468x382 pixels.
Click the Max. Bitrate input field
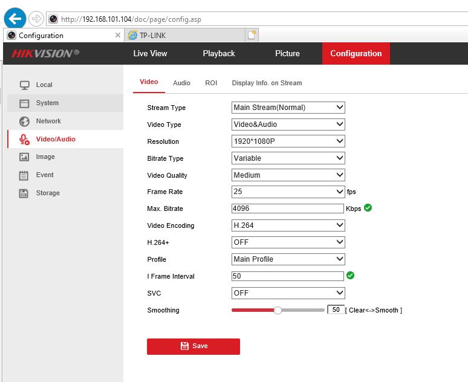pyautogui.click(x=287, y=209)
